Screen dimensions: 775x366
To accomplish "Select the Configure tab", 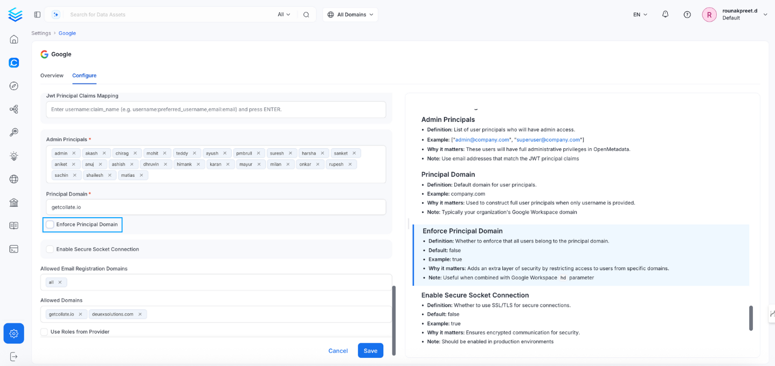I will click(84, 75).
